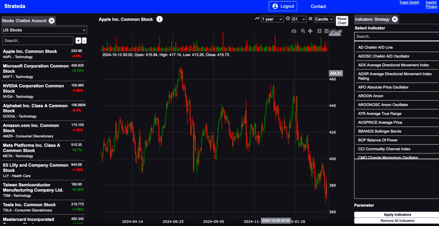The image size is (439, 226).
Task: Select Tesla Inc. Common Stock
Action: [43, 207]
